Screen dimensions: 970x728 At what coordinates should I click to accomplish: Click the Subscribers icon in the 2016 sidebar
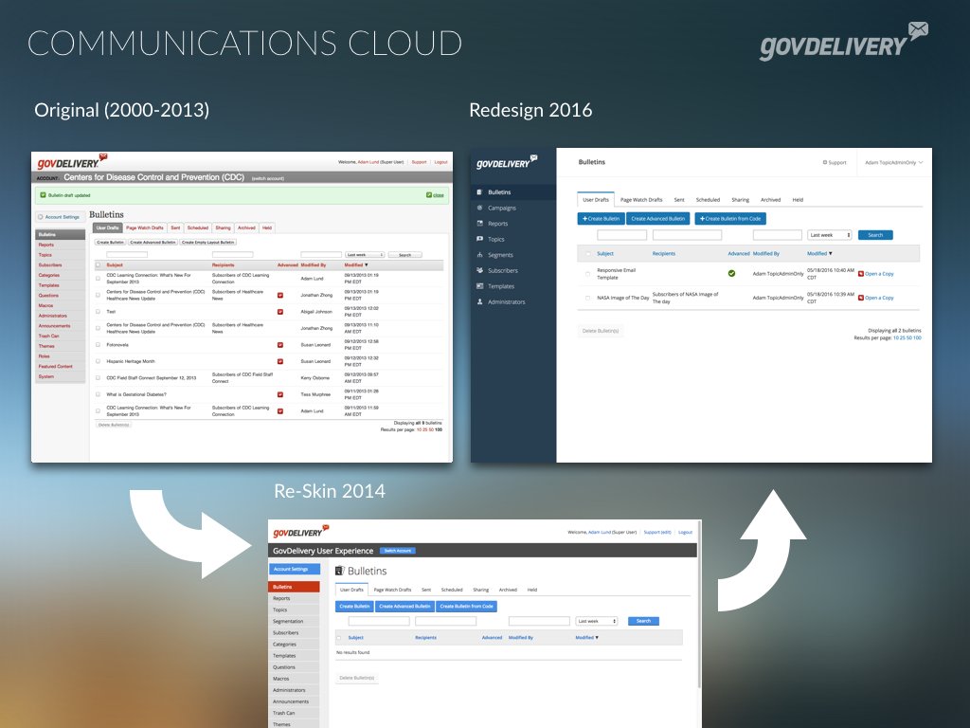point(481,270)
